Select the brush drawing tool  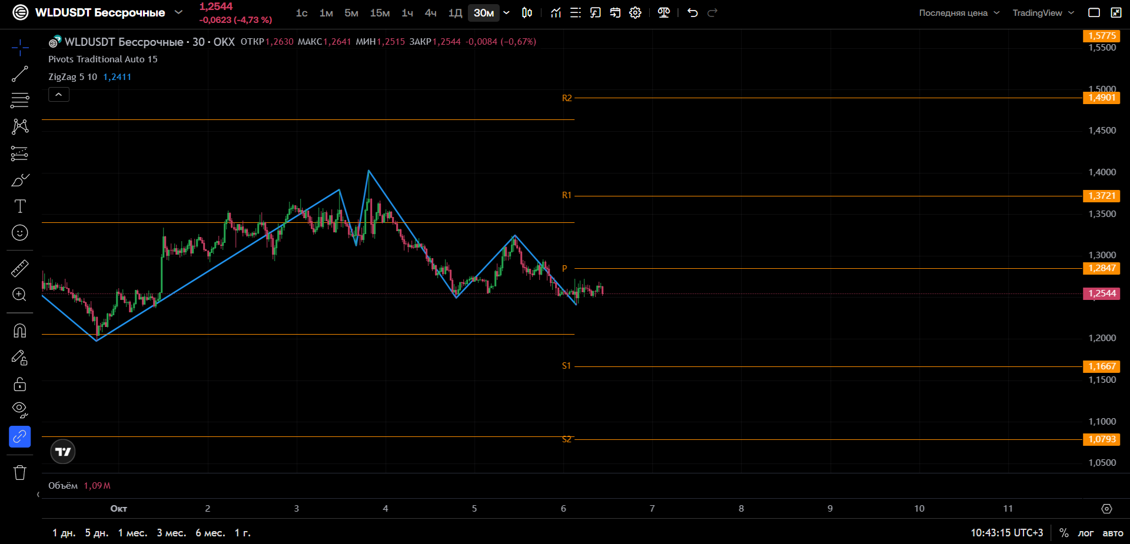[19, 180]
